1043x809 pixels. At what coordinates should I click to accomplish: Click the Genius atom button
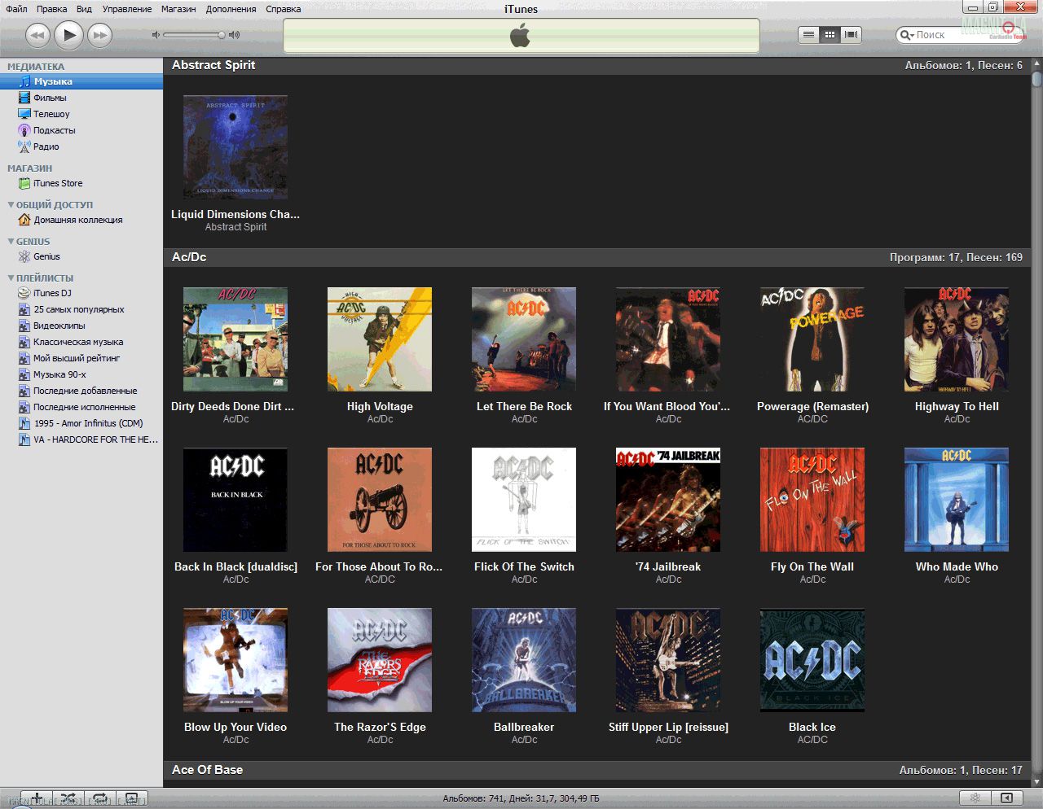[975, 798]
